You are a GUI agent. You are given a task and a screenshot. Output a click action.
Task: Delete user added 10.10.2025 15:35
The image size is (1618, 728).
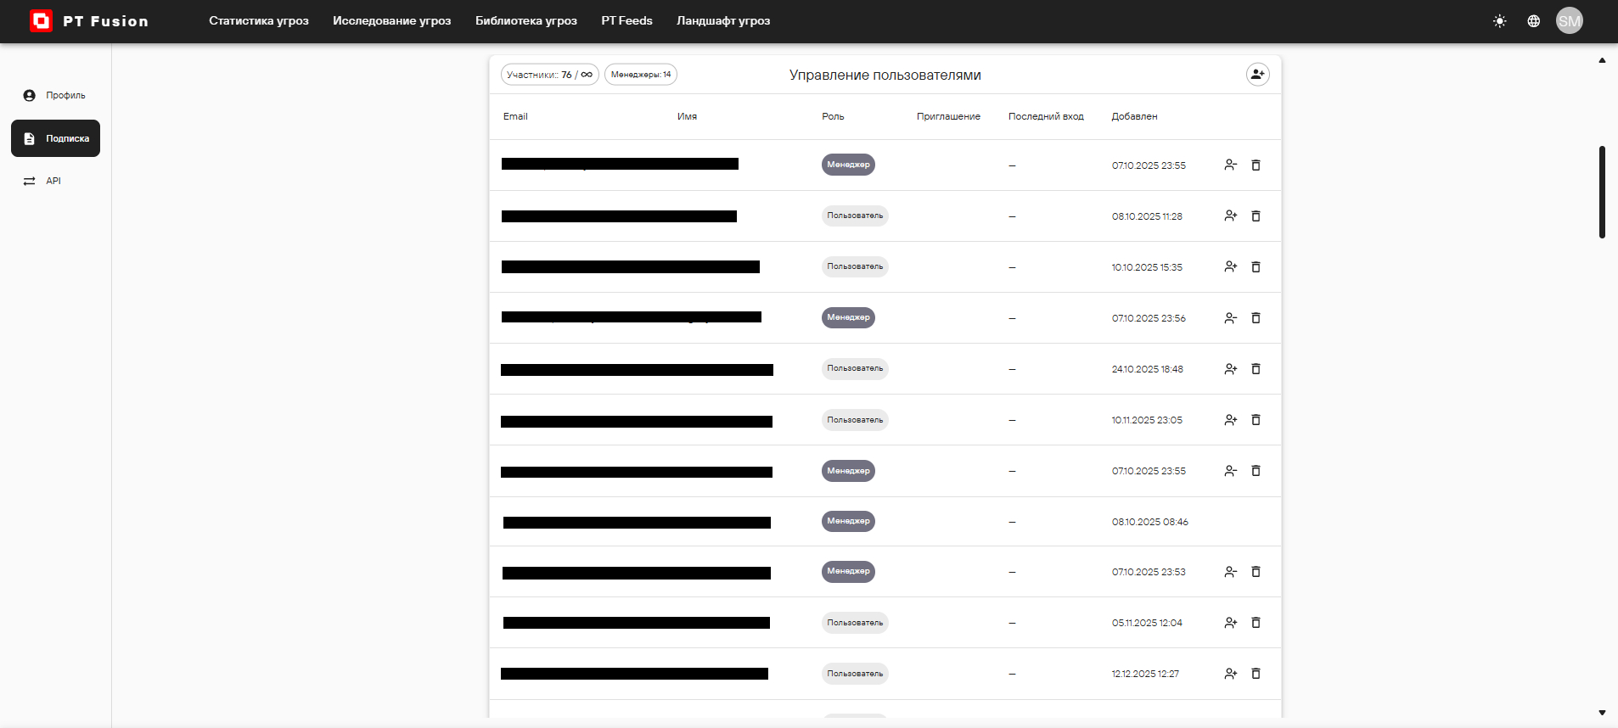point(1256,267)
